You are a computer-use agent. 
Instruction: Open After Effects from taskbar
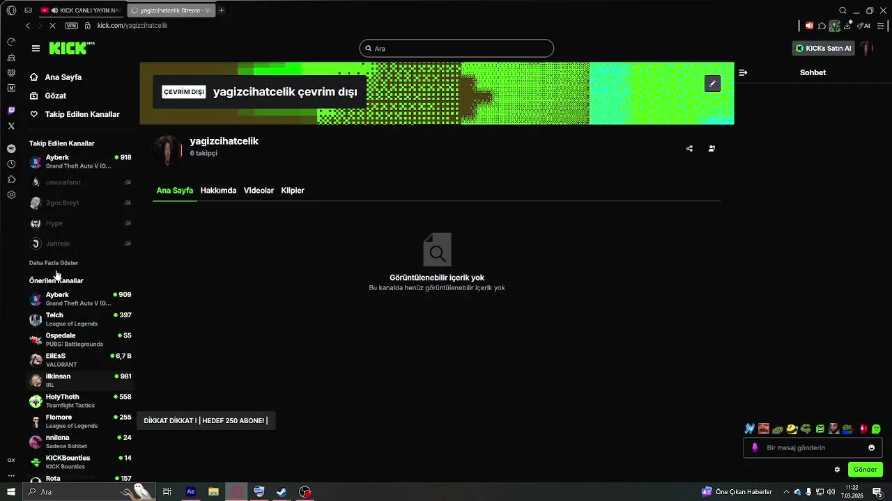(x=190, y=492)
